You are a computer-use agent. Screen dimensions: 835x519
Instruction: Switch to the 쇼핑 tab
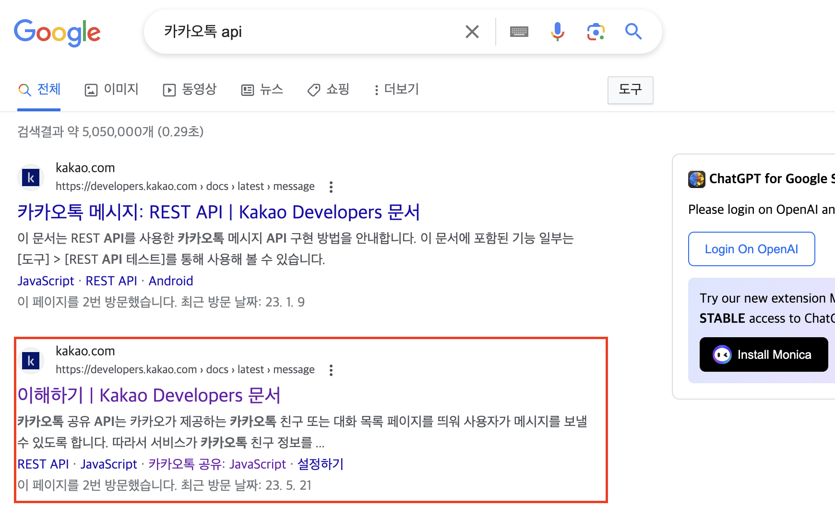pyautogui.click(x=328, y=90)
